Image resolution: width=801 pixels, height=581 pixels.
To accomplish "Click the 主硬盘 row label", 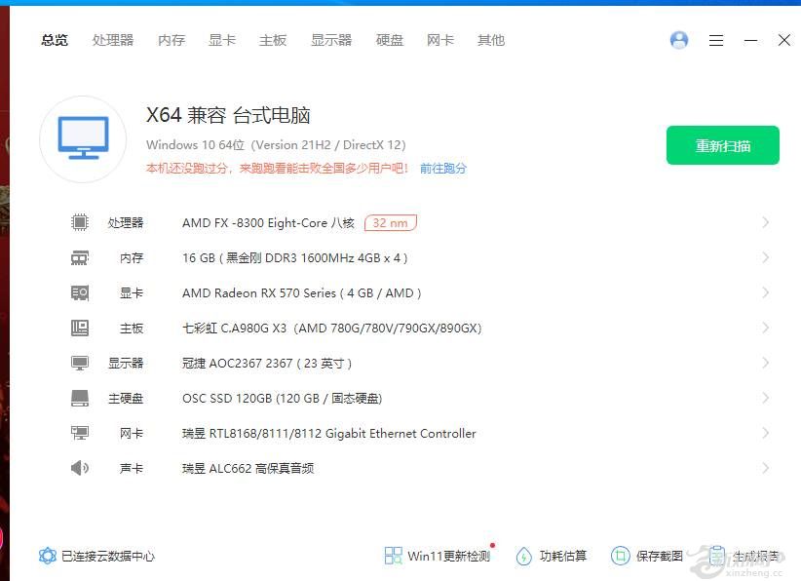I will coord(126,399).
